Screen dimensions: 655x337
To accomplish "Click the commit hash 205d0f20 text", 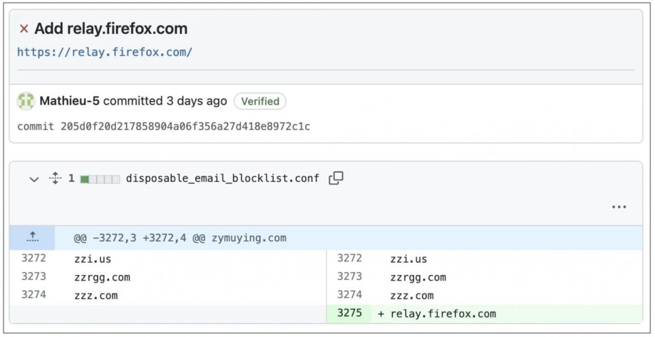I will (185, 126).
